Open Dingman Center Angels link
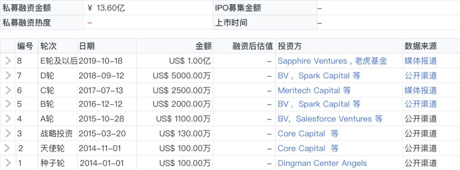This screenshot has height=170, width=460. (322, 163)
